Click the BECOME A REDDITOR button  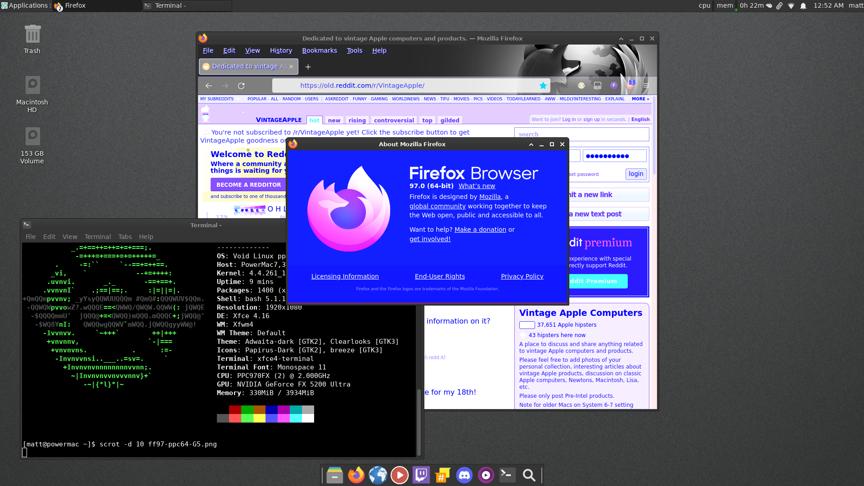pyautogui.click(x=248, y=185)
